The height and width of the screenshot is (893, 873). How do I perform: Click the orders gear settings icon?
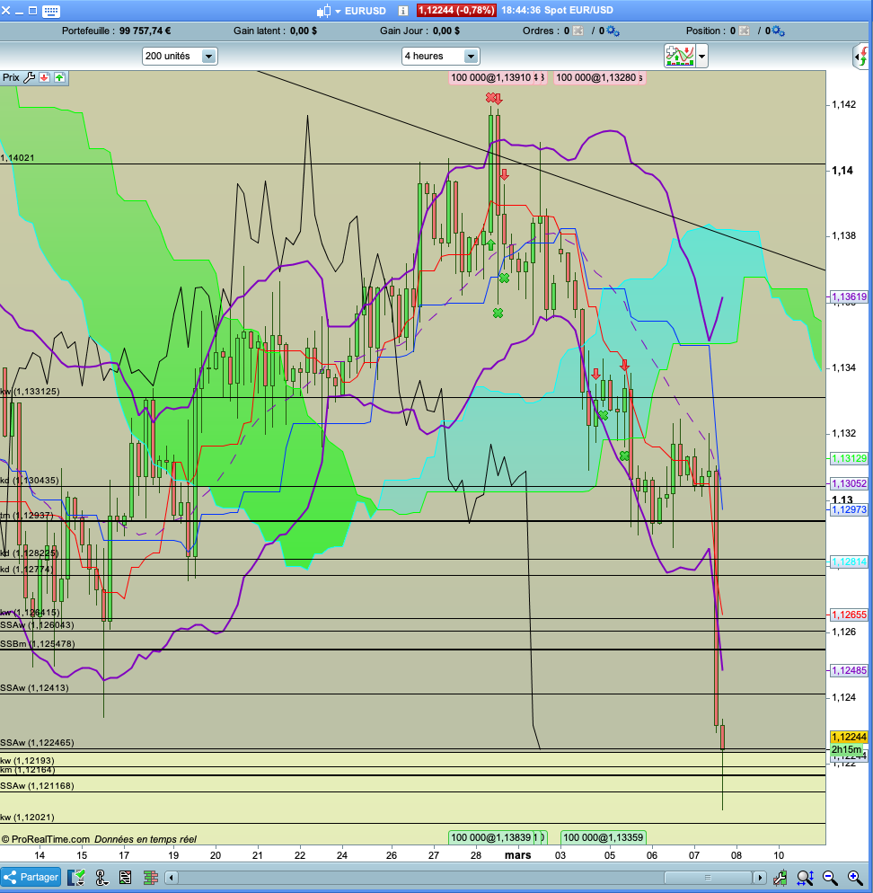coord(613,31)
